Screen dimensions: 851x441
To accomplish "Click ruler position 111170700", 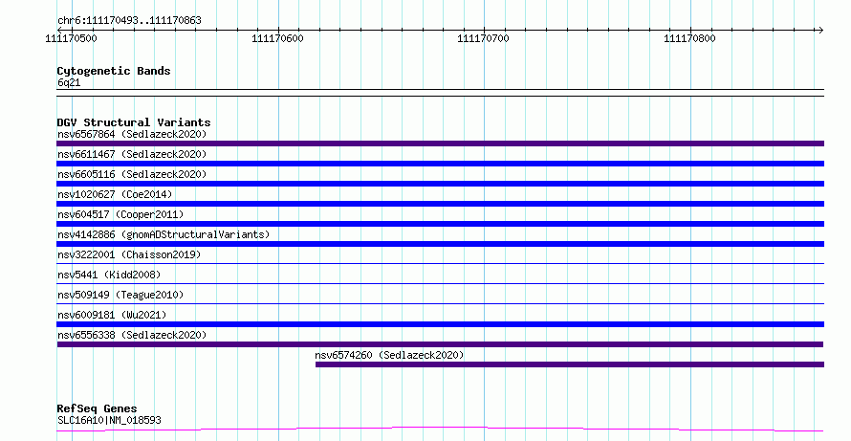I will pyautogui.click(x=484, y=38).
